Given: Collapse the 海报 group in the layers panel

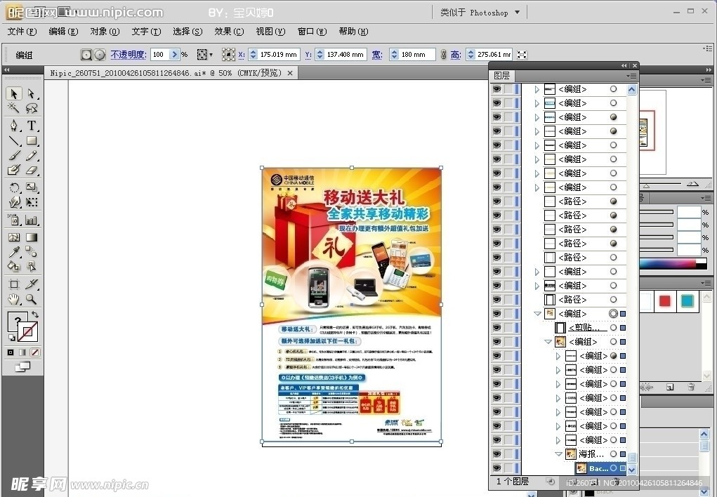Looking at the screenshot, I should tap(559, 454).
